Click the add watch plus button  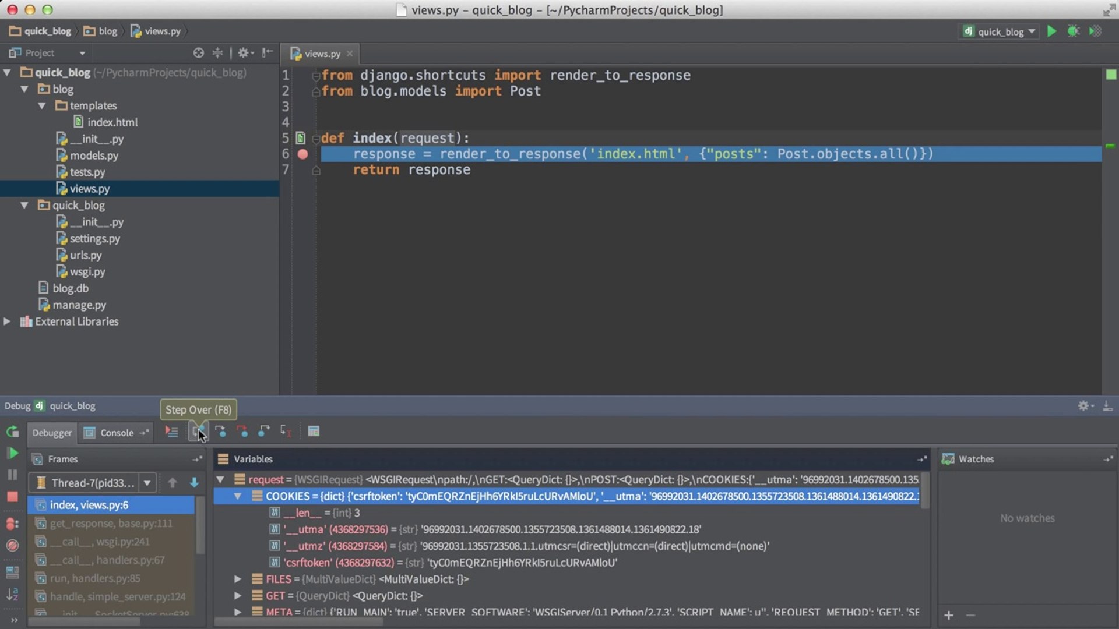(x=949, y=615)
